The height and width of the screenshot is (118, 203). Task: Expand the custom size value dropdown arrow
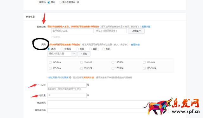click(74, 54)
